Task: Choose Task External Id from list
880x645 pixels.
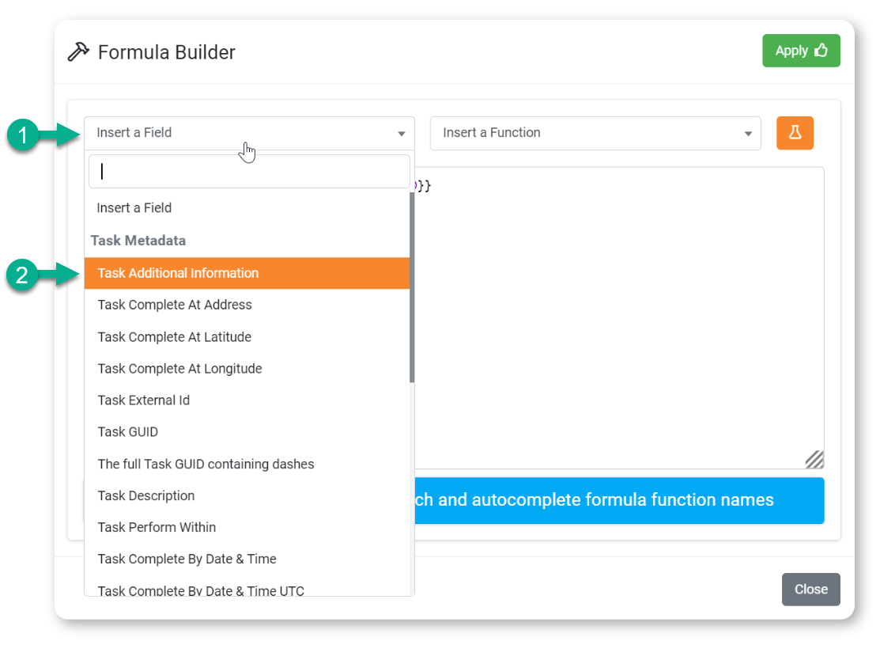Action: (144, 400)
